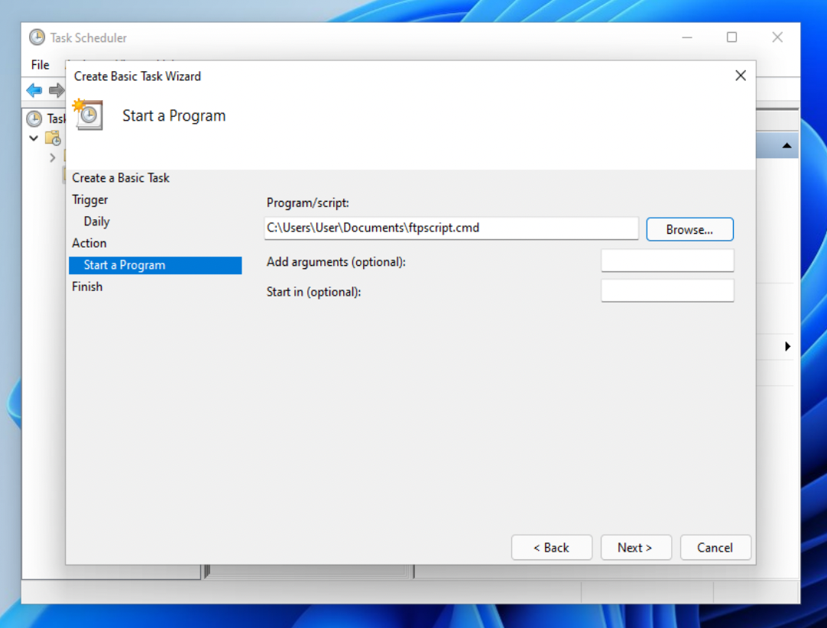Click the blue Back arrow toolbar icon

[x=34, y=90]
